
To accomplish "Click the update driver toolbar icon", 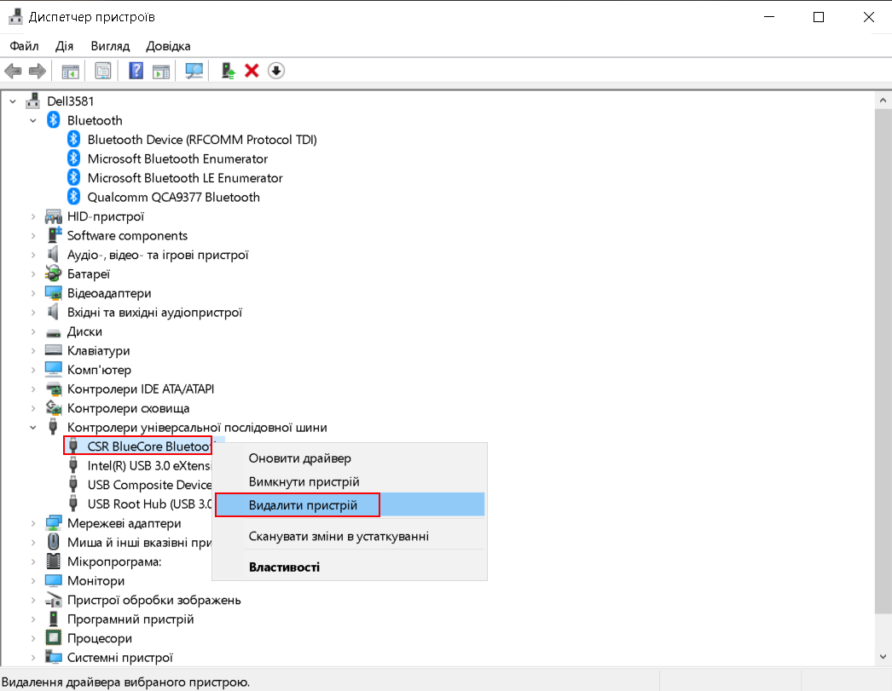I will 228,71.
